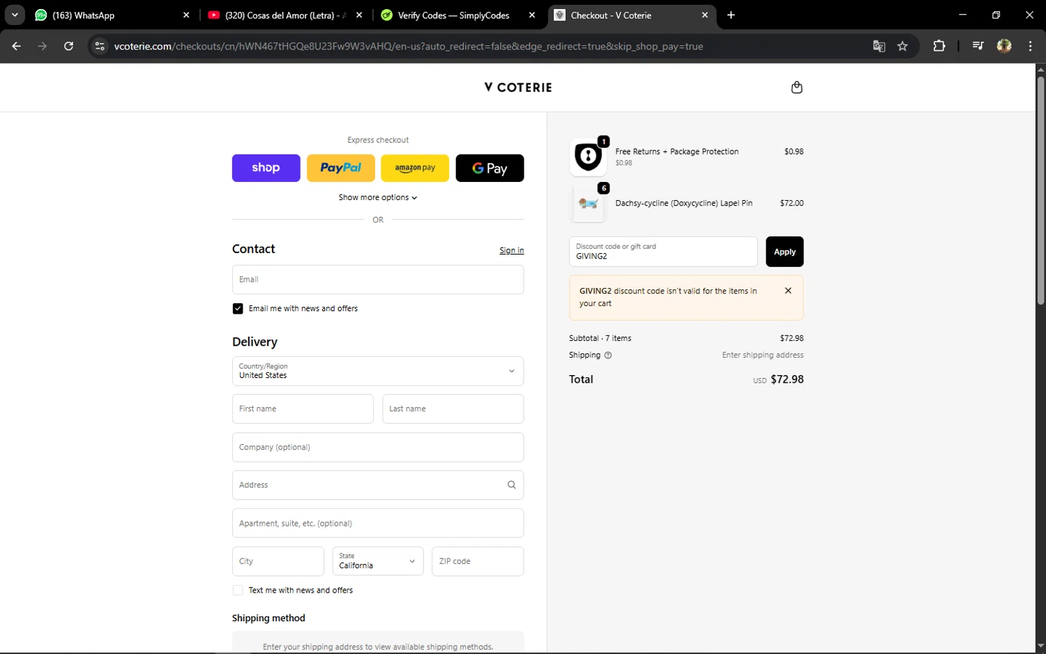Enable Text me with news and offers
Screen dimensions: 1046x654
tap(238, 590)
